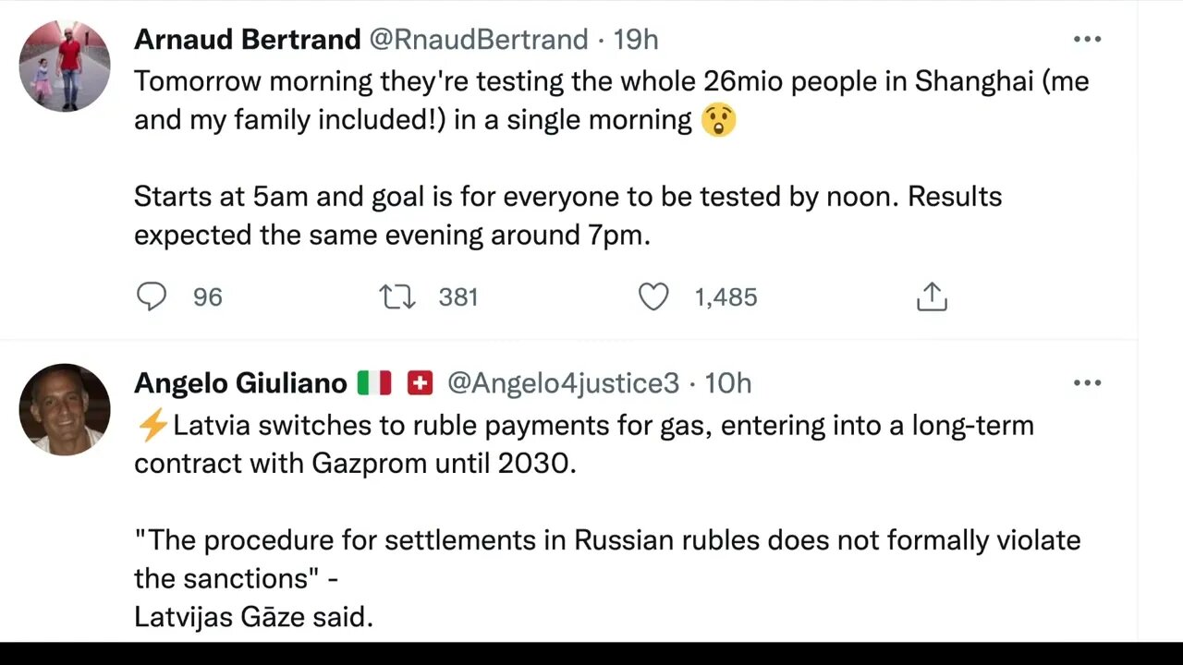Click the retweet icon on the Shanghai tweet
The width and height of the screenshot is (1183, 665).
396,296
